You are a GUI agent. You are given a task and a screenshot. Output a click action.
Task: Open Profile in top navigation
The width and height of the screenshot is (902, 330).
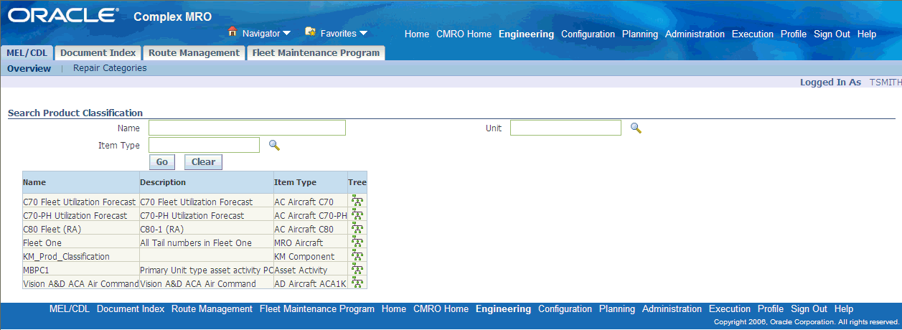tap(794, 34)
